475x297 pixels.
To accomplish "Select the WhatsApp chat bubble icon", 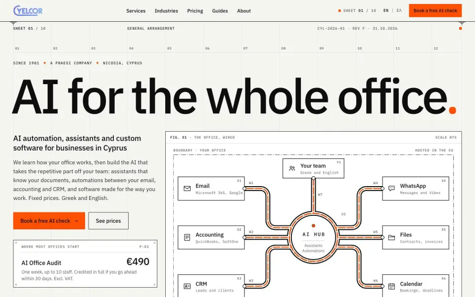I will point(391,189).
